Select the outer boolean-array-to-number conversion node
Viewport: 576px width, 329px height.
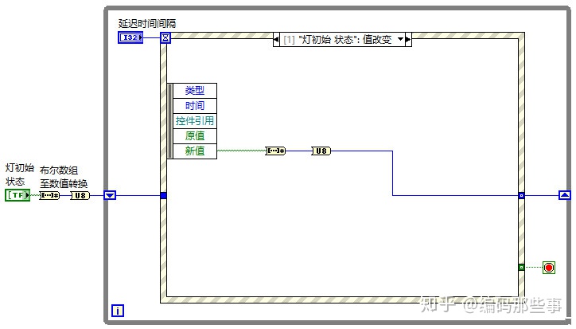coord(49,195)
